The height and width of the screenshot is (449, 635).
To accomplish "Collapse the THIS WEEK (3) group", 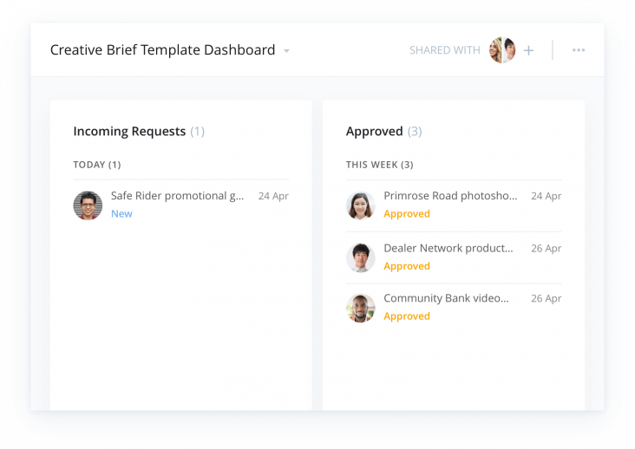I will tap(379, 165).
